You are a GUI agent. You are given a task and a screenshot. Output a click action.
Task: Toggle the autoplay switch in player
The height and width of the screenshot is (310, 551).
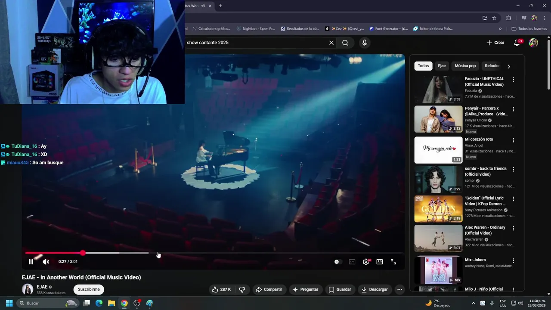[338, 262]
